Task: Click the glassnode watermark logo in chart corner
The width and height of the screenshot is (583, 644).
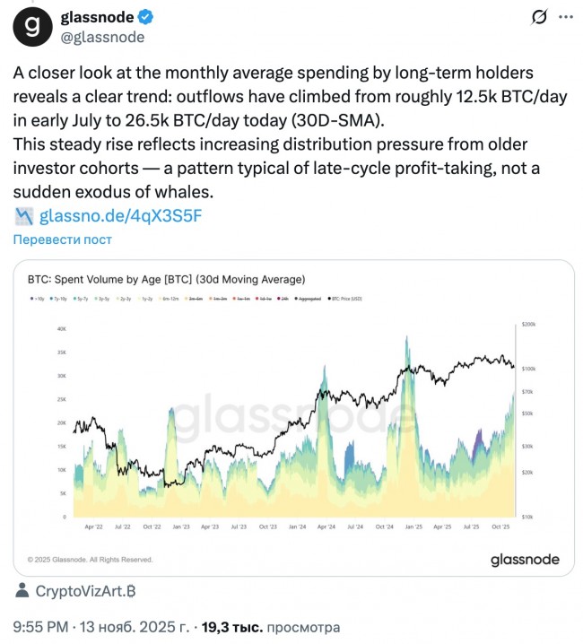Action: (524, 560)
